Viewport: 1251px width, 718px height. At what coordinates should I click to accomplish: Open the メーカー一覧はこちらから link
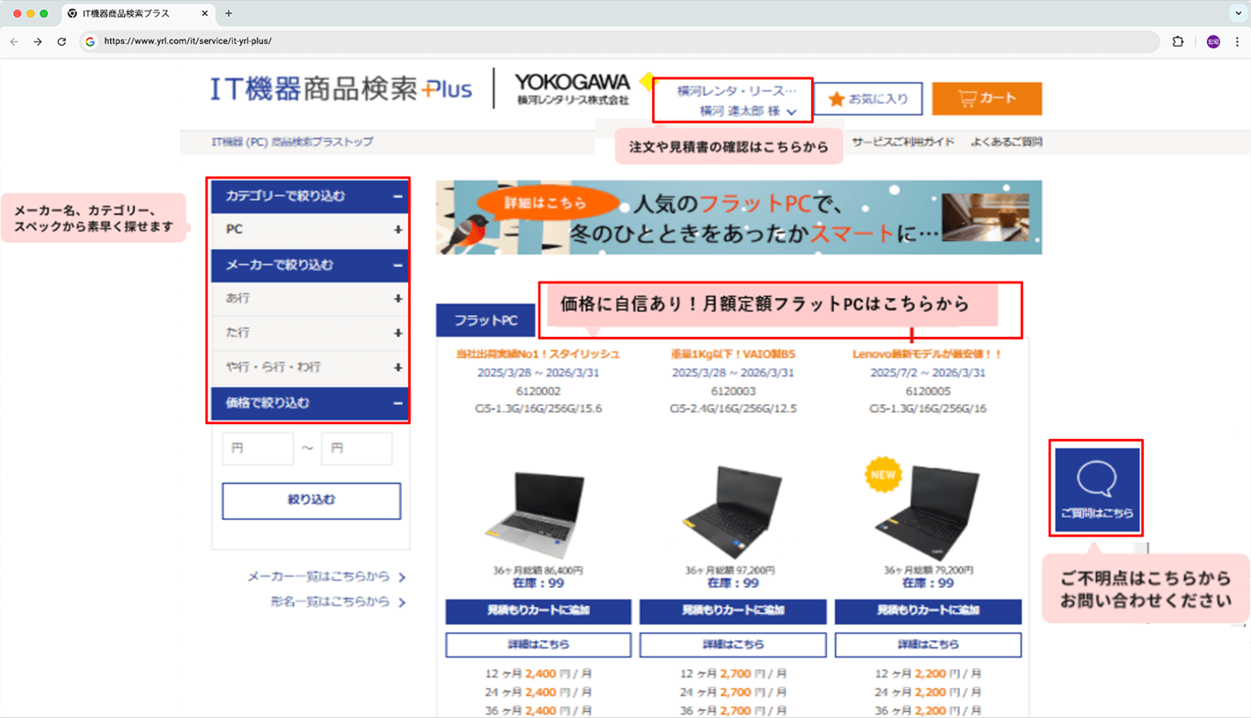coord(318,576)
